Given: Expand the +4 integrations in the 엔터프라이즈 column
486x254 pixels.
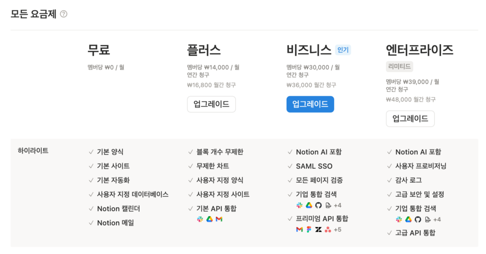Looking at the screenshot, I should 437,219.
